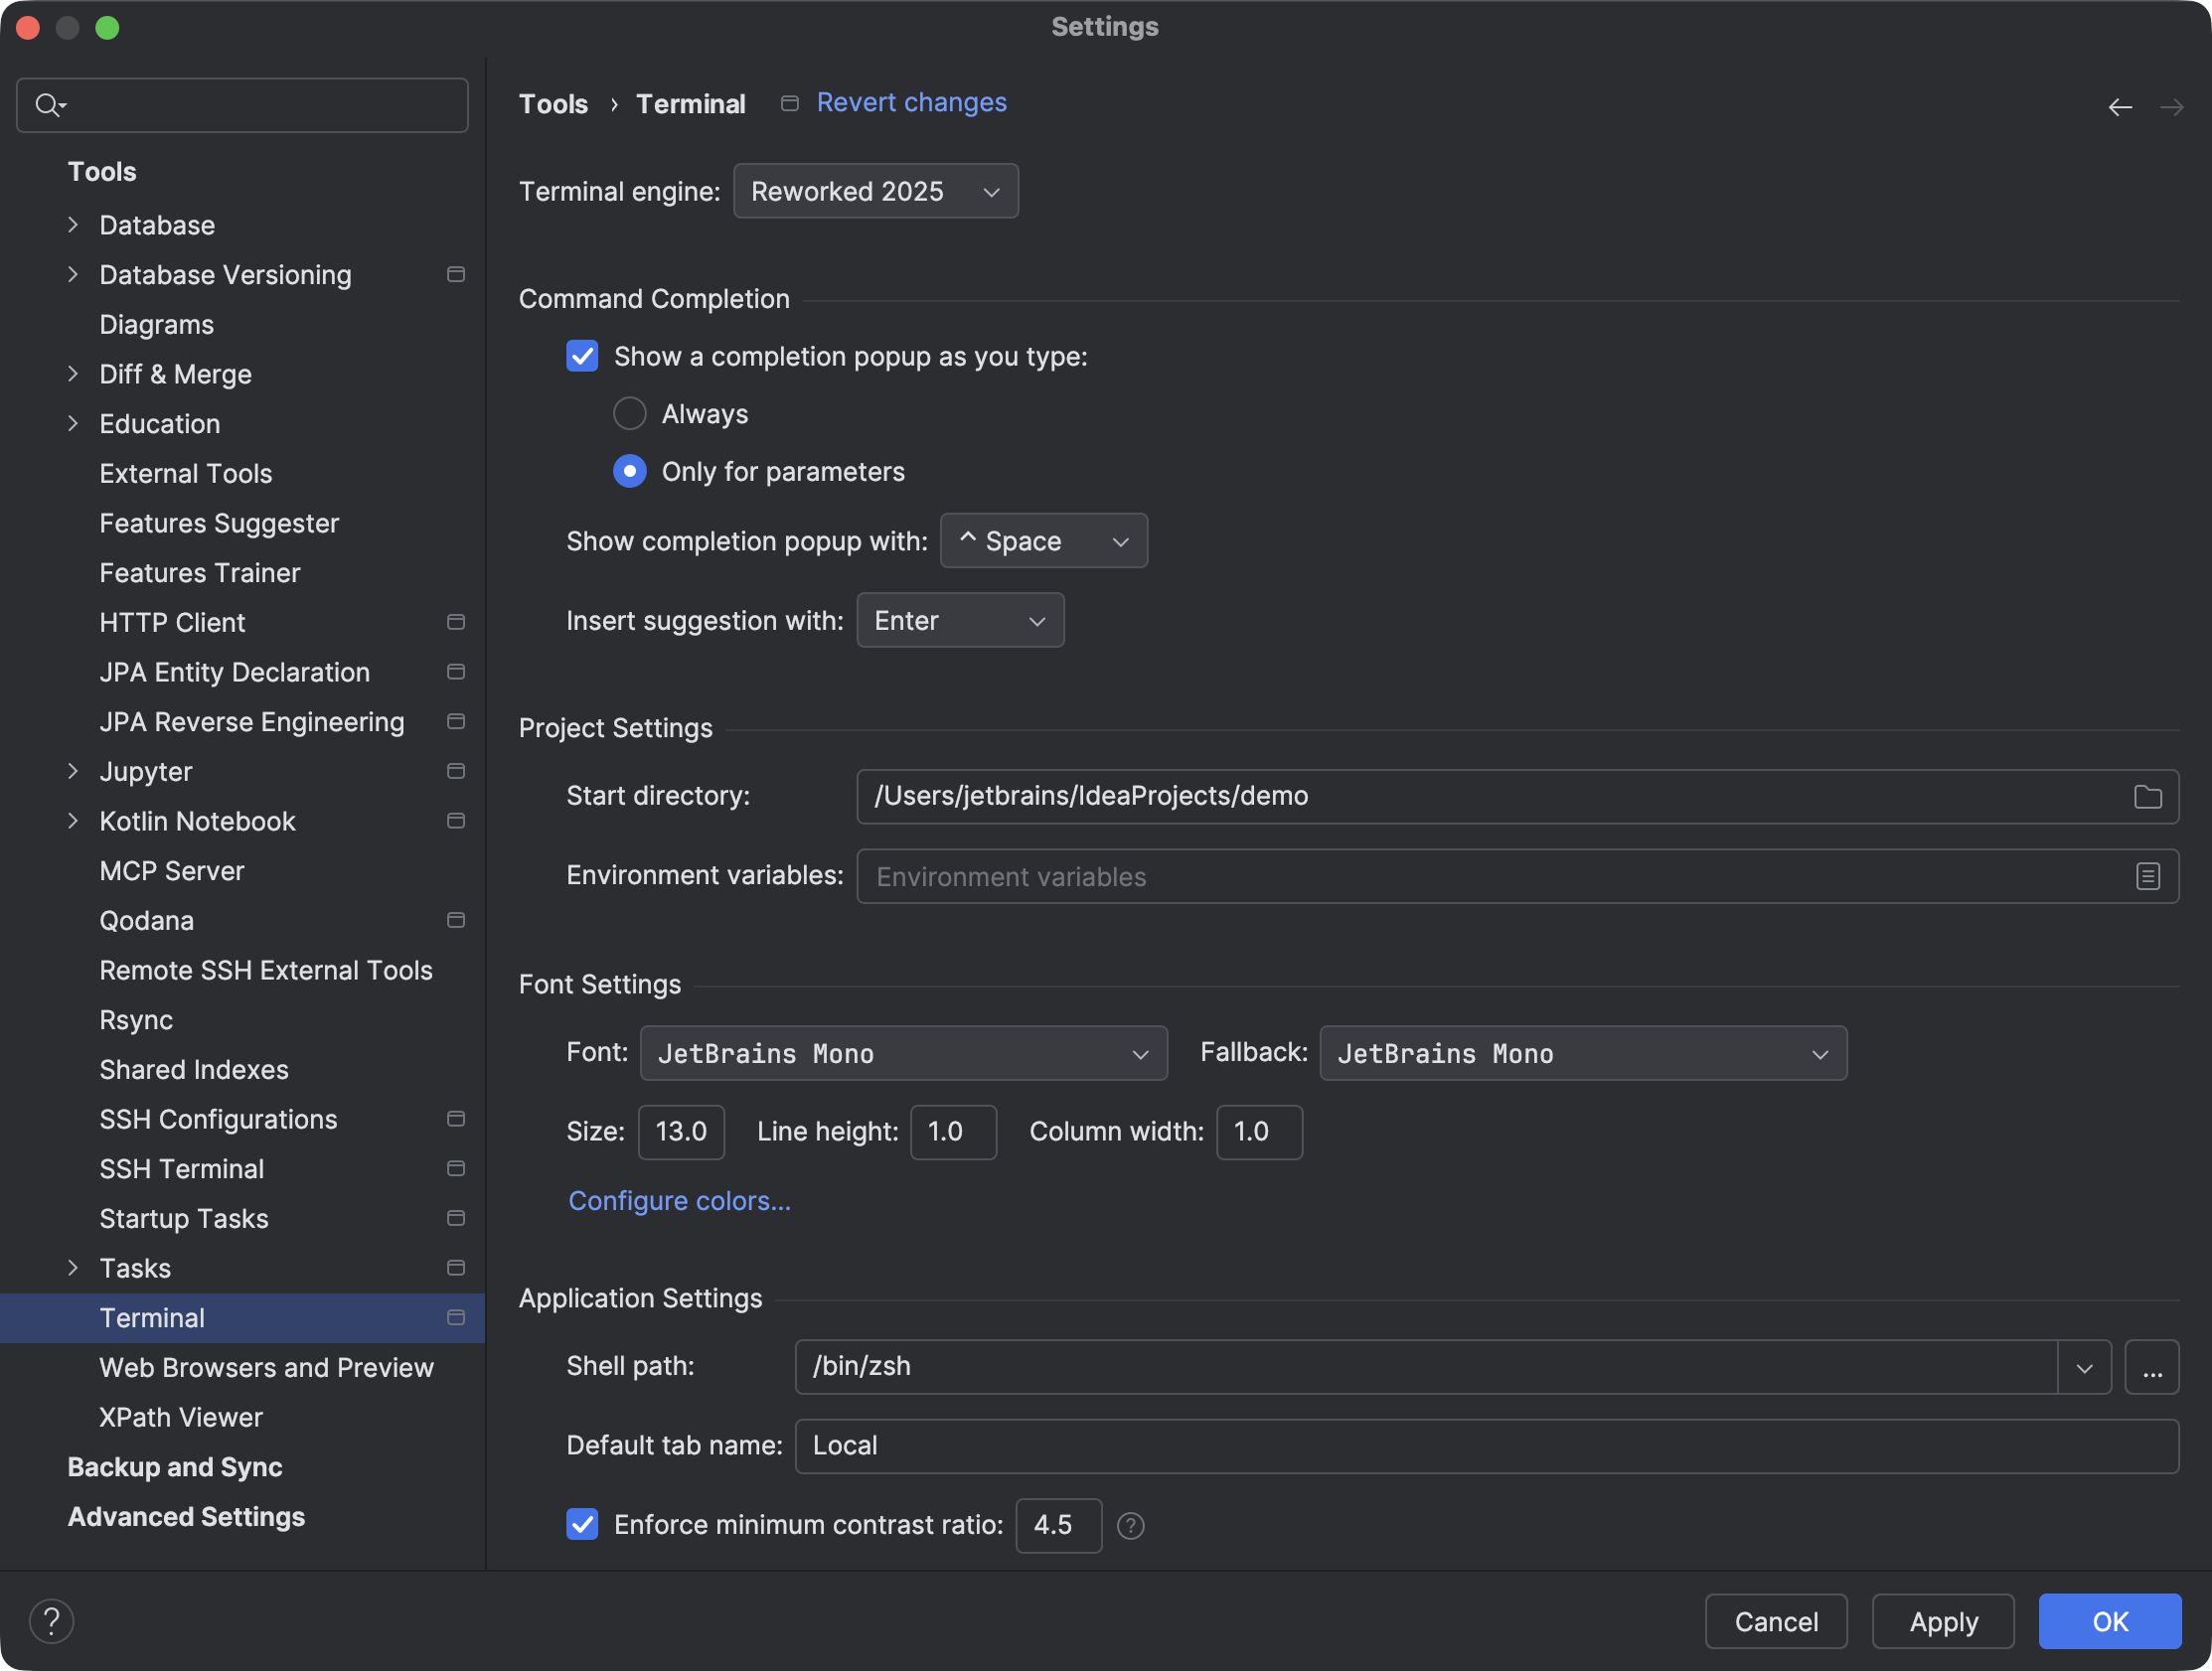Open help via the question mark icon

click(x=51, y=1620)
